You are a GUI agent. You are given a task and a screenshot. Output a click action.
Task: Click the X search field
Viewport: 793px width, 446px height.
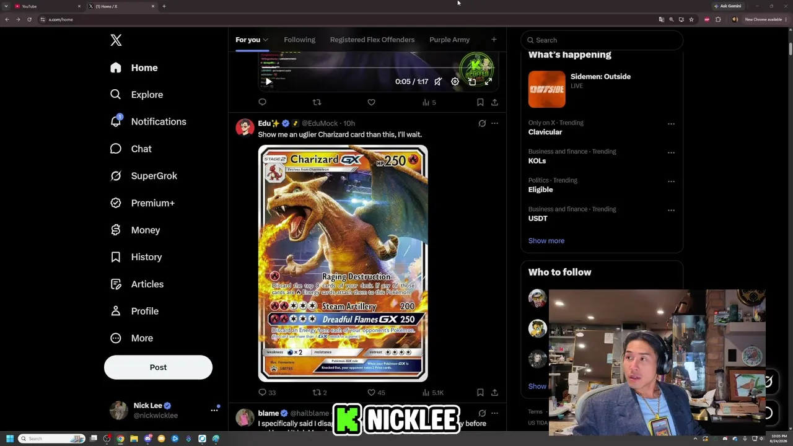click(x=602, y=40)
